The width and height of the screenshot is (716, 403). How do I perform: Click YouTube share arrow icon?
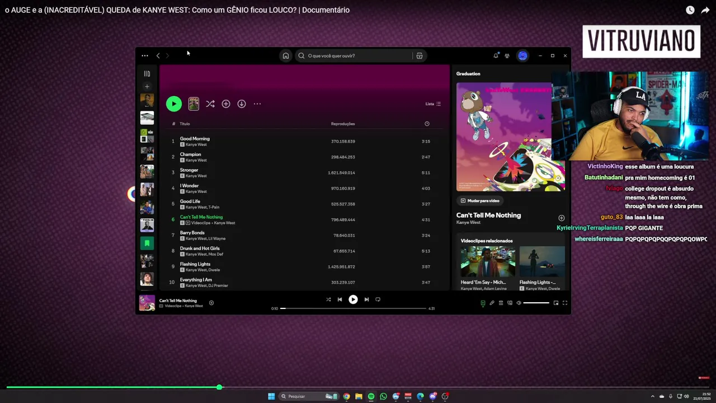coord(705,10)
